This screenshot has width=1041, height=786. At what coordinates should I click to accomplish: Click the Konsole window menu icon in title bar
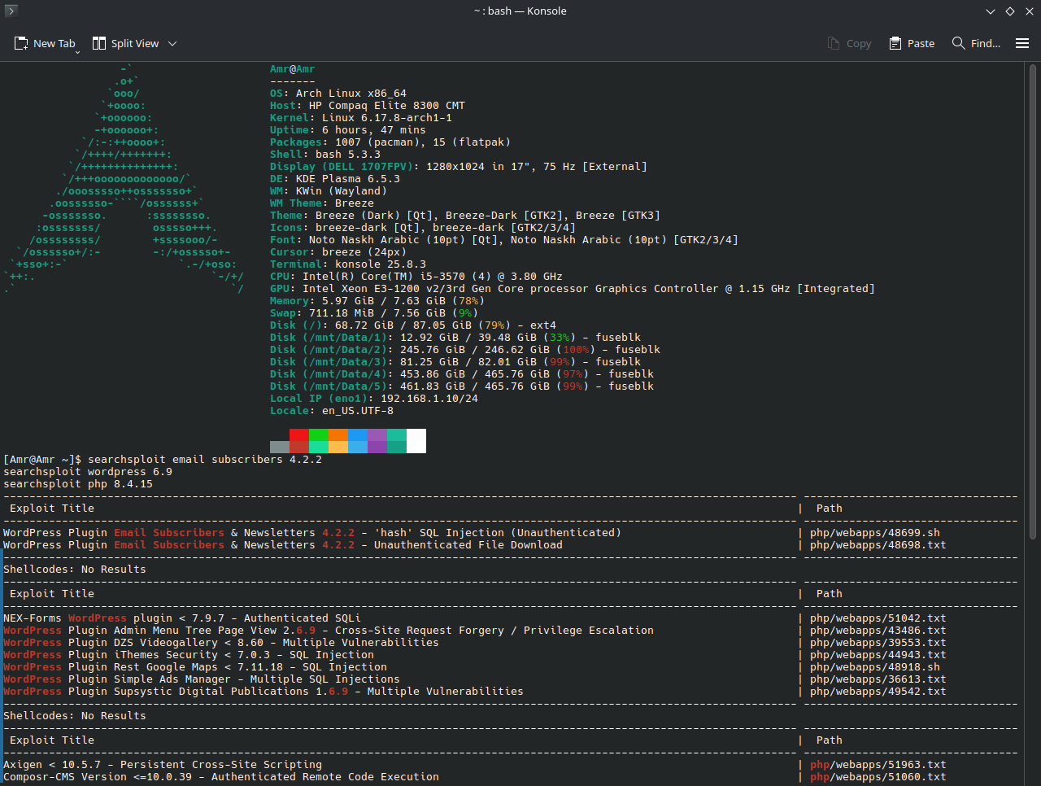11,11
